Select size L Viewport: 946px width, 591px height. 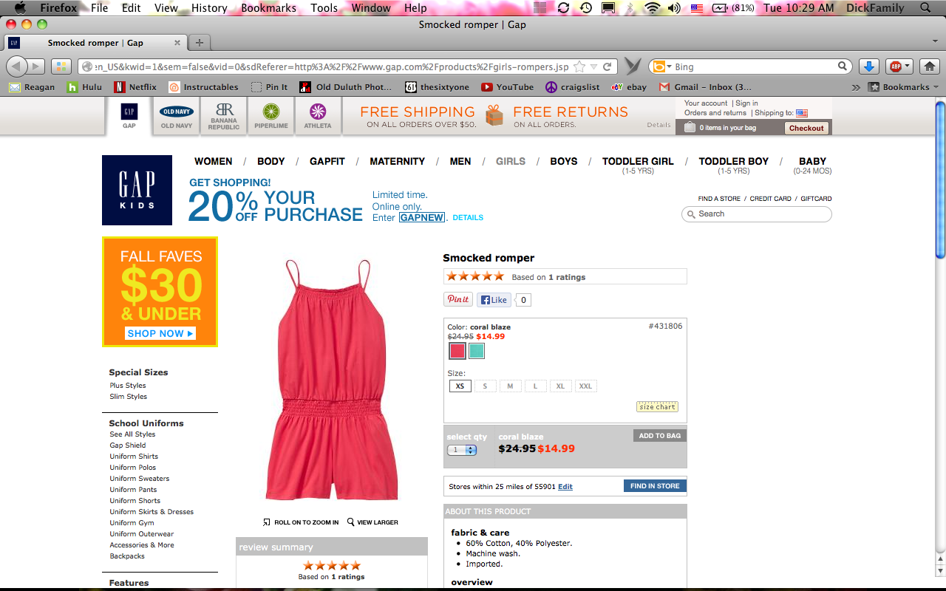(536, 386)
